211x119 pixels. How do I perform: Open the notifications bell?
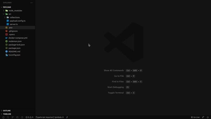tap(208, 117)
